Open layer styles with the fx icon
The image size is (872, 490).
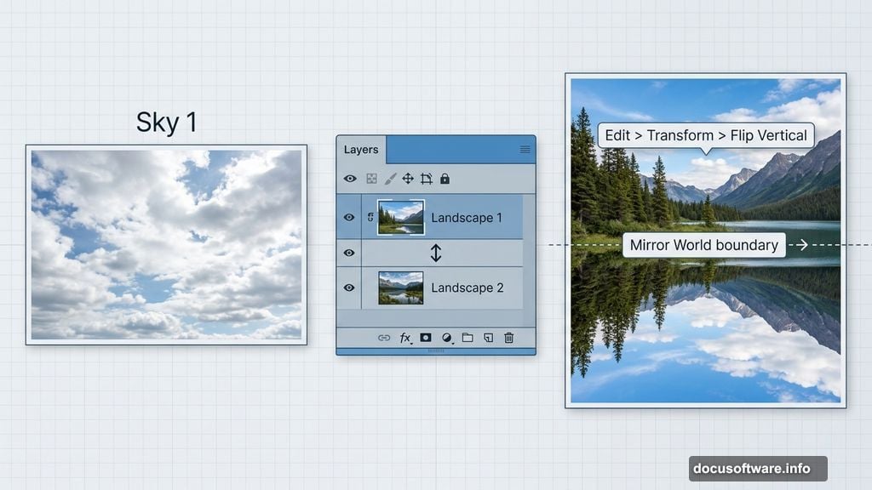tap(404, 338)
